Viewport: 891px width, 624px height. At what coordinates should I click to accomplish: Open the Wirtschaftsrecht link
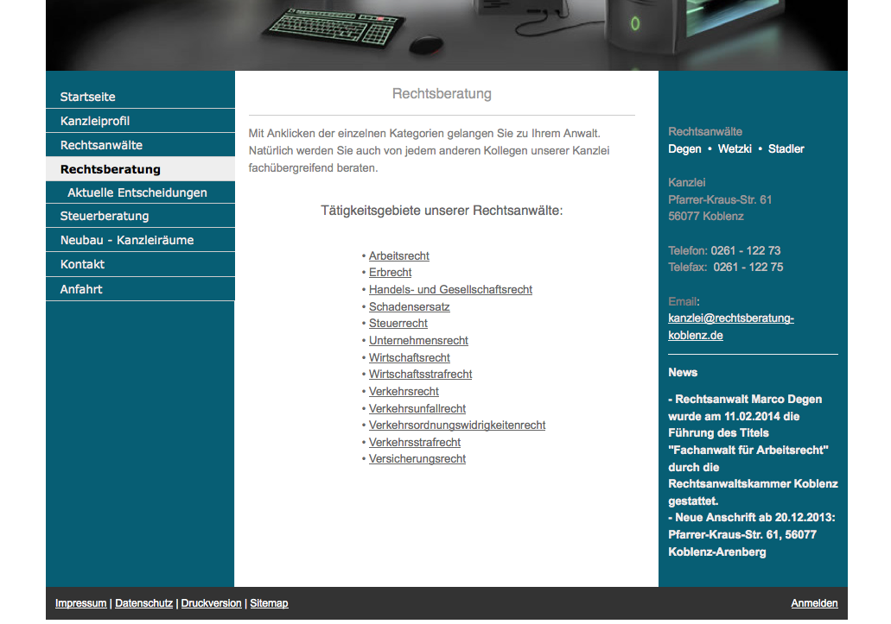409,358
